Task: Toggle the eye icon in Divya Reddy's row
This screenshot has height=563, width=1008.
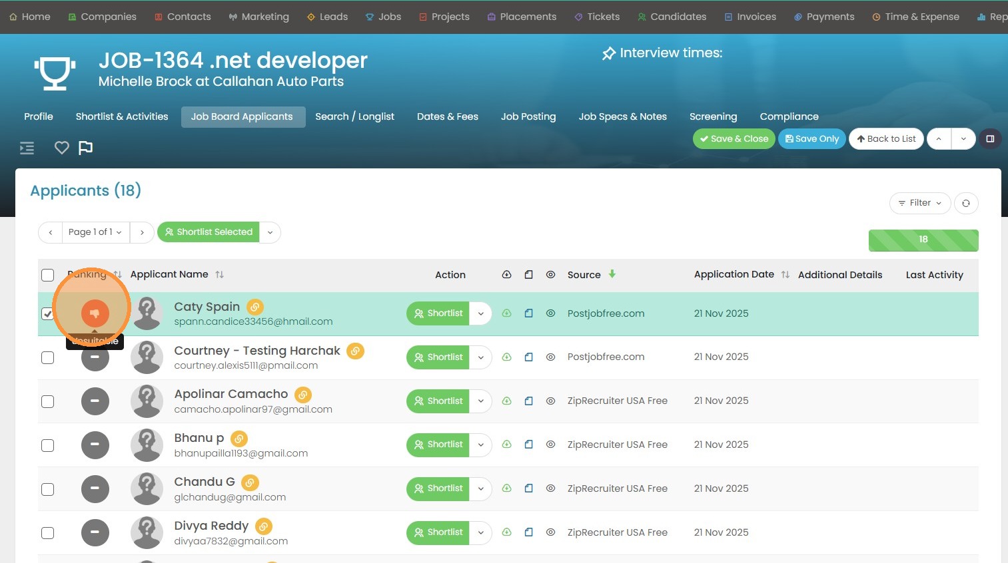Action: point(550,532)
